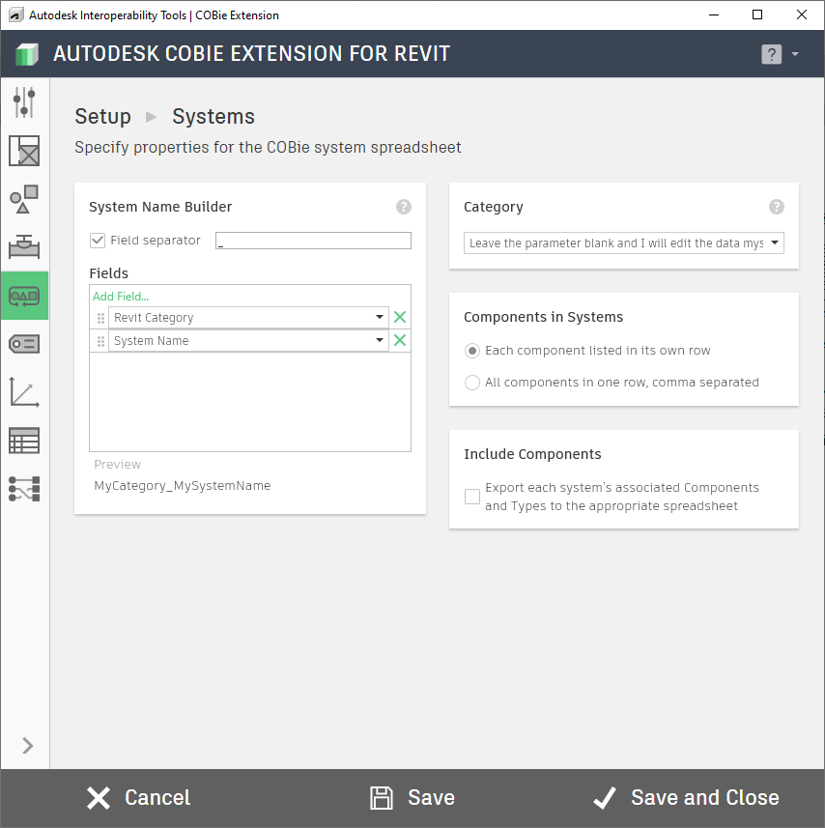Remove the System Name field
The image size is (825, 828).
tap(400, 341)
